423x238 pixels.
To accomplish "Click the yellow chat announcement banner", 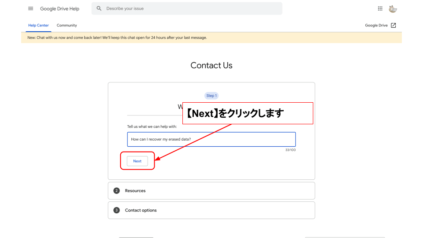I will [x=211, y=37].
